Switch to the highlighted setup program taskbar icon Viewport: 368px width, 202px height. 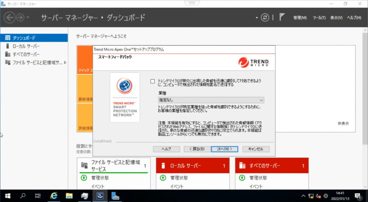100,196
